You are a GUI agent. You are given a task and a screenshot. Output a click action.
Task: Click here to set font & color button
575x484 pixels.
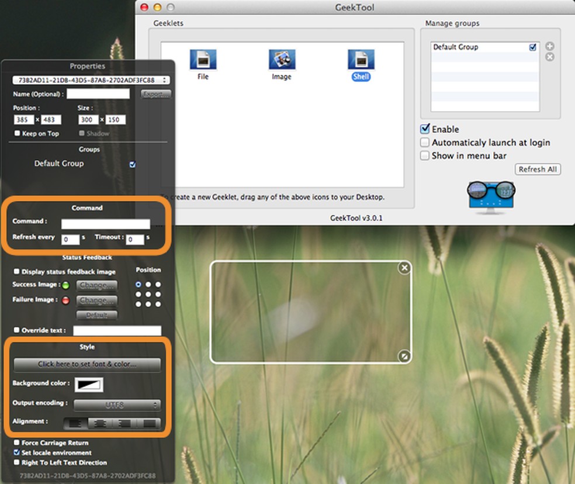pos(87,364)
